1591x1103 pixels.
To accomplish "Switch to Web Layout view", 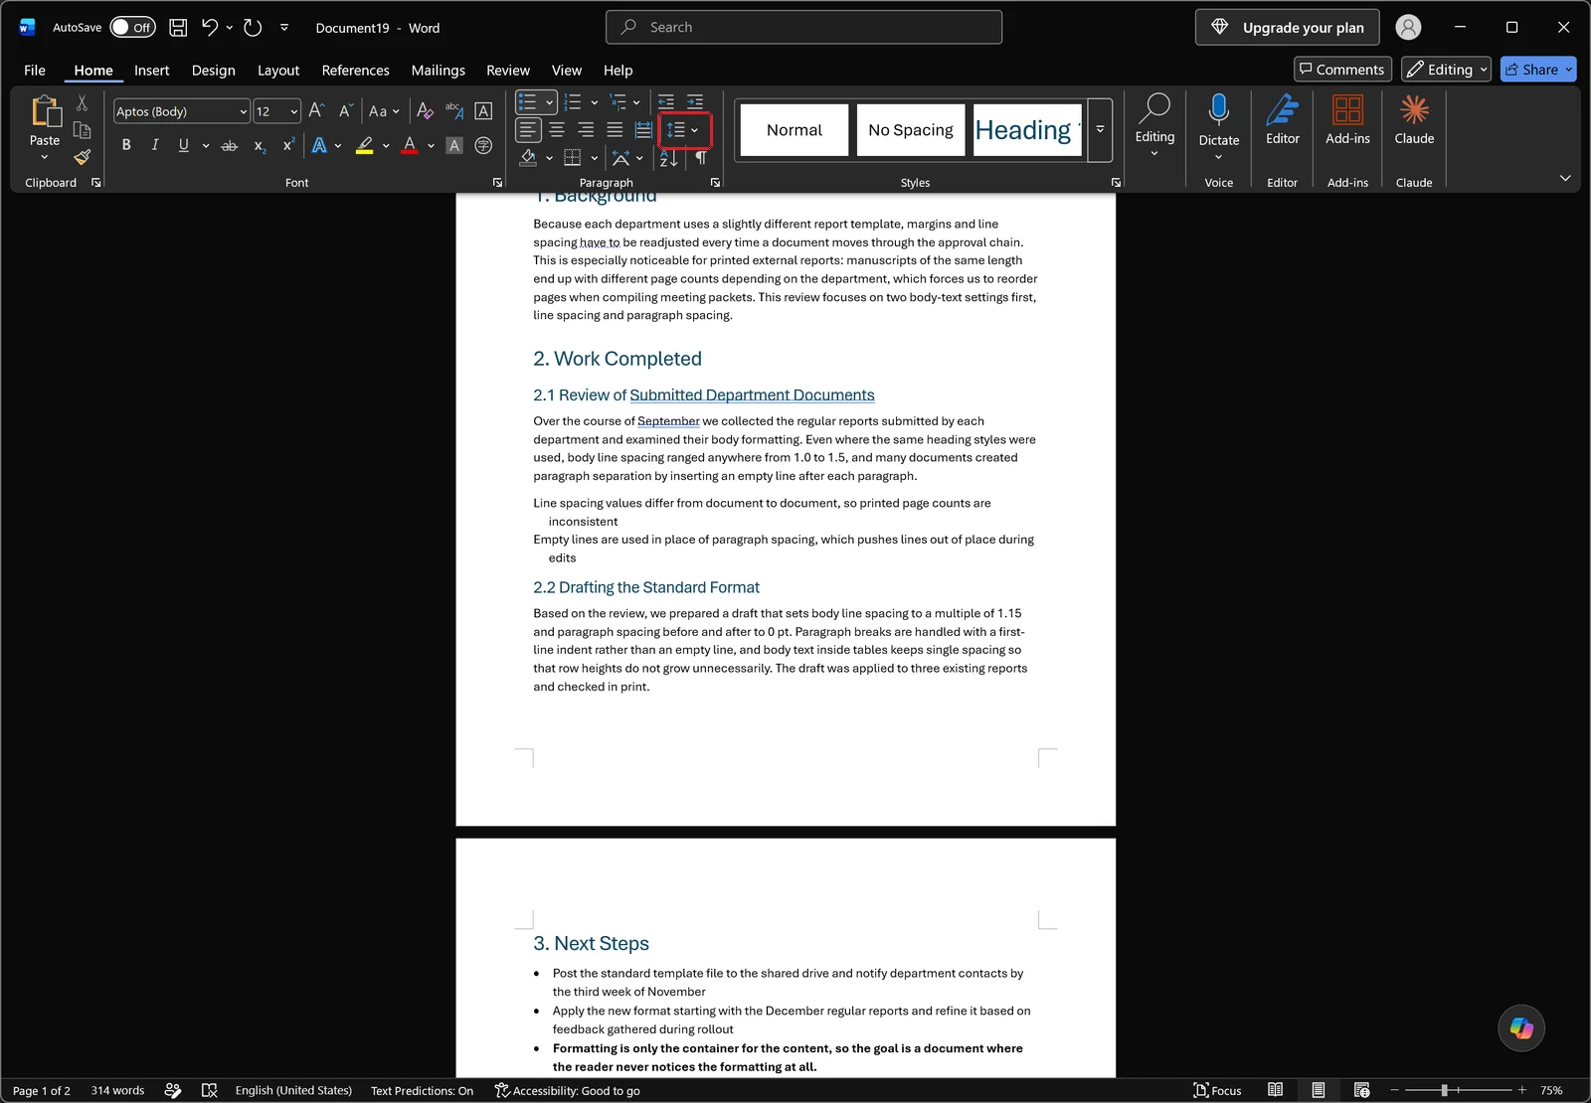I will pyautogui.click(x=1362, y=1090).
